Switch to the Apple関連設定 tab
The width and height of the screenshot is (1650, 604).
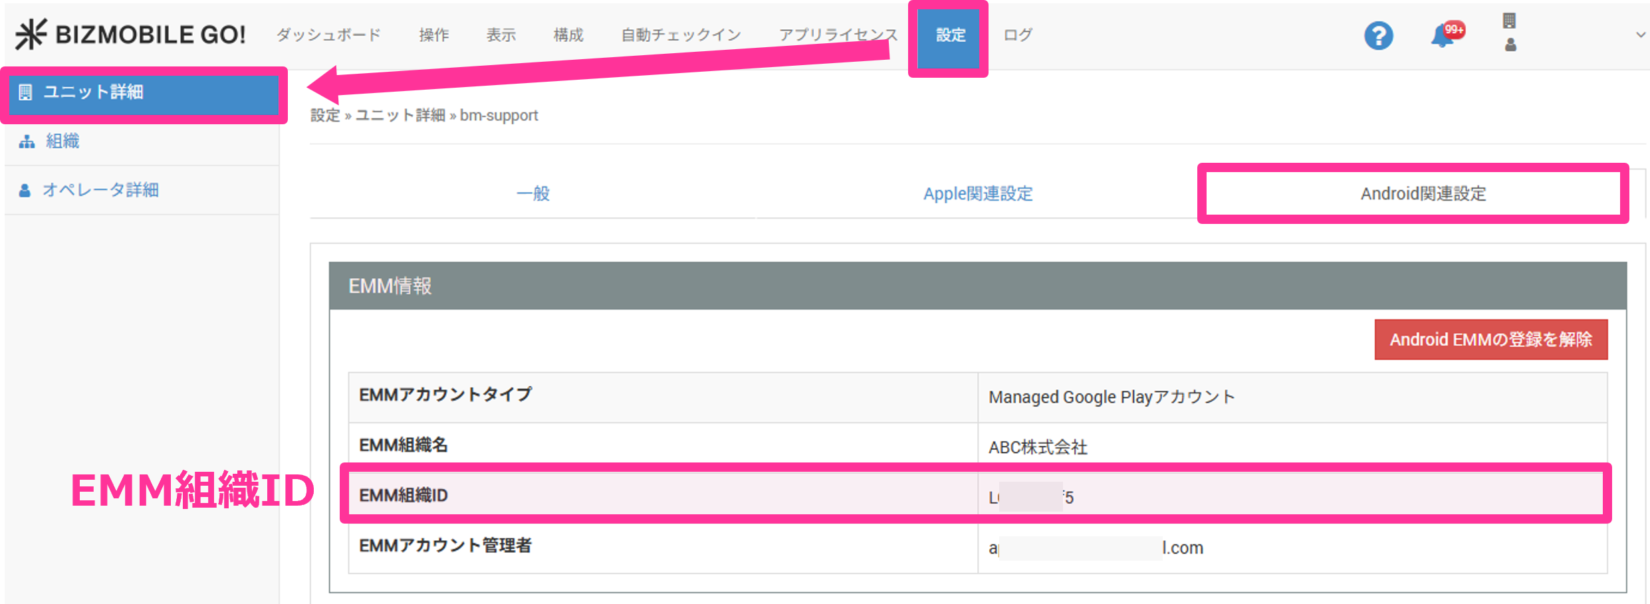tap(977, 193)
